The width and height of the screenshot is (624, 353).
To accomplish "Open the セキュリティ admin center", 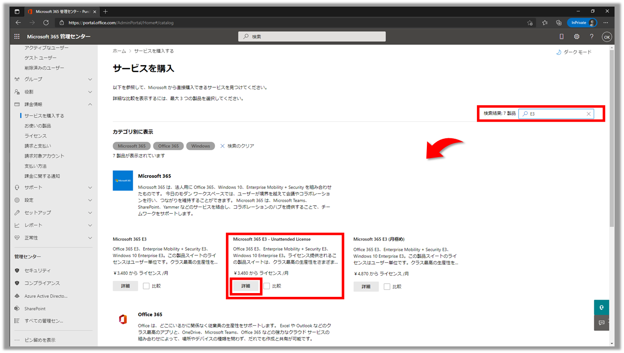I will pos(37,270).
